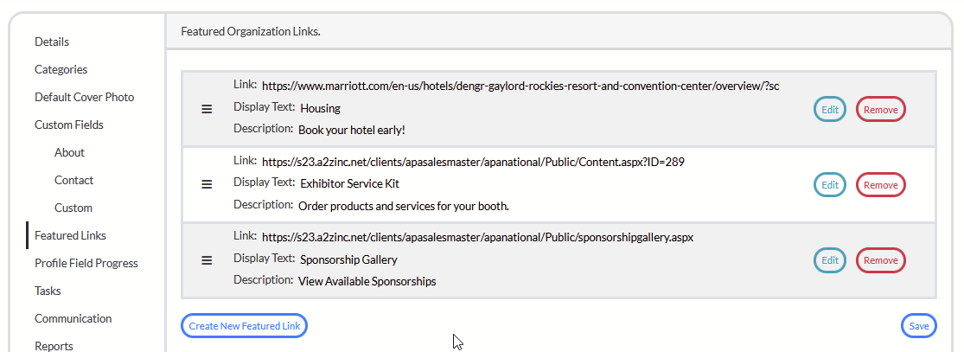
Task: Edit the Housing featured link
Action: [x=830, y=110]
